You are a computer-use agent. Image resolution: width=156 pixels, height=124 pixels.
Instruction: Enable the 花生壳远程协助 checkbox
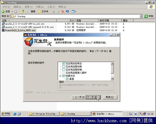coord(64,67)
